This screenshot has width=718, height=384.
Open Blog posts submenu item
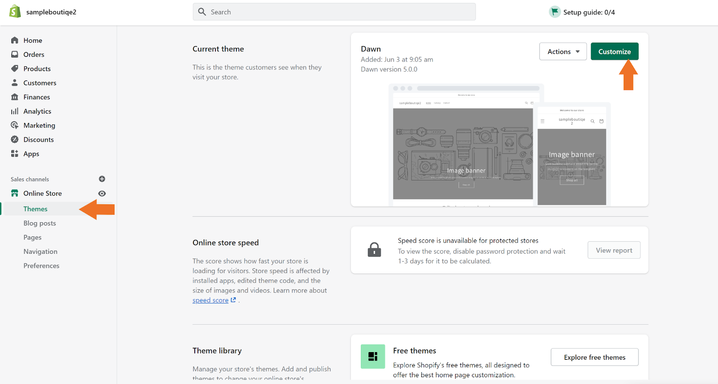tap(40, 223)
